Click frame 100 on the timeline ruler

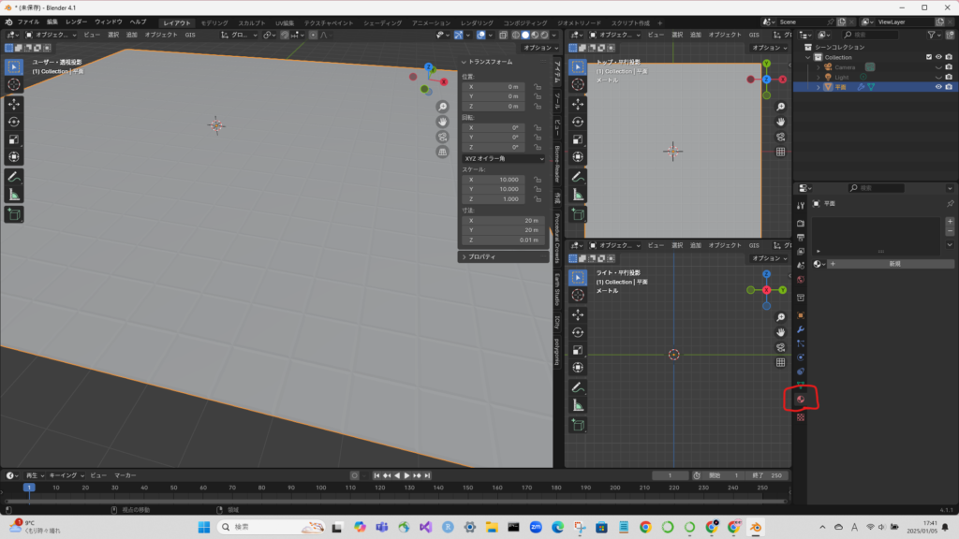[321, 488]
